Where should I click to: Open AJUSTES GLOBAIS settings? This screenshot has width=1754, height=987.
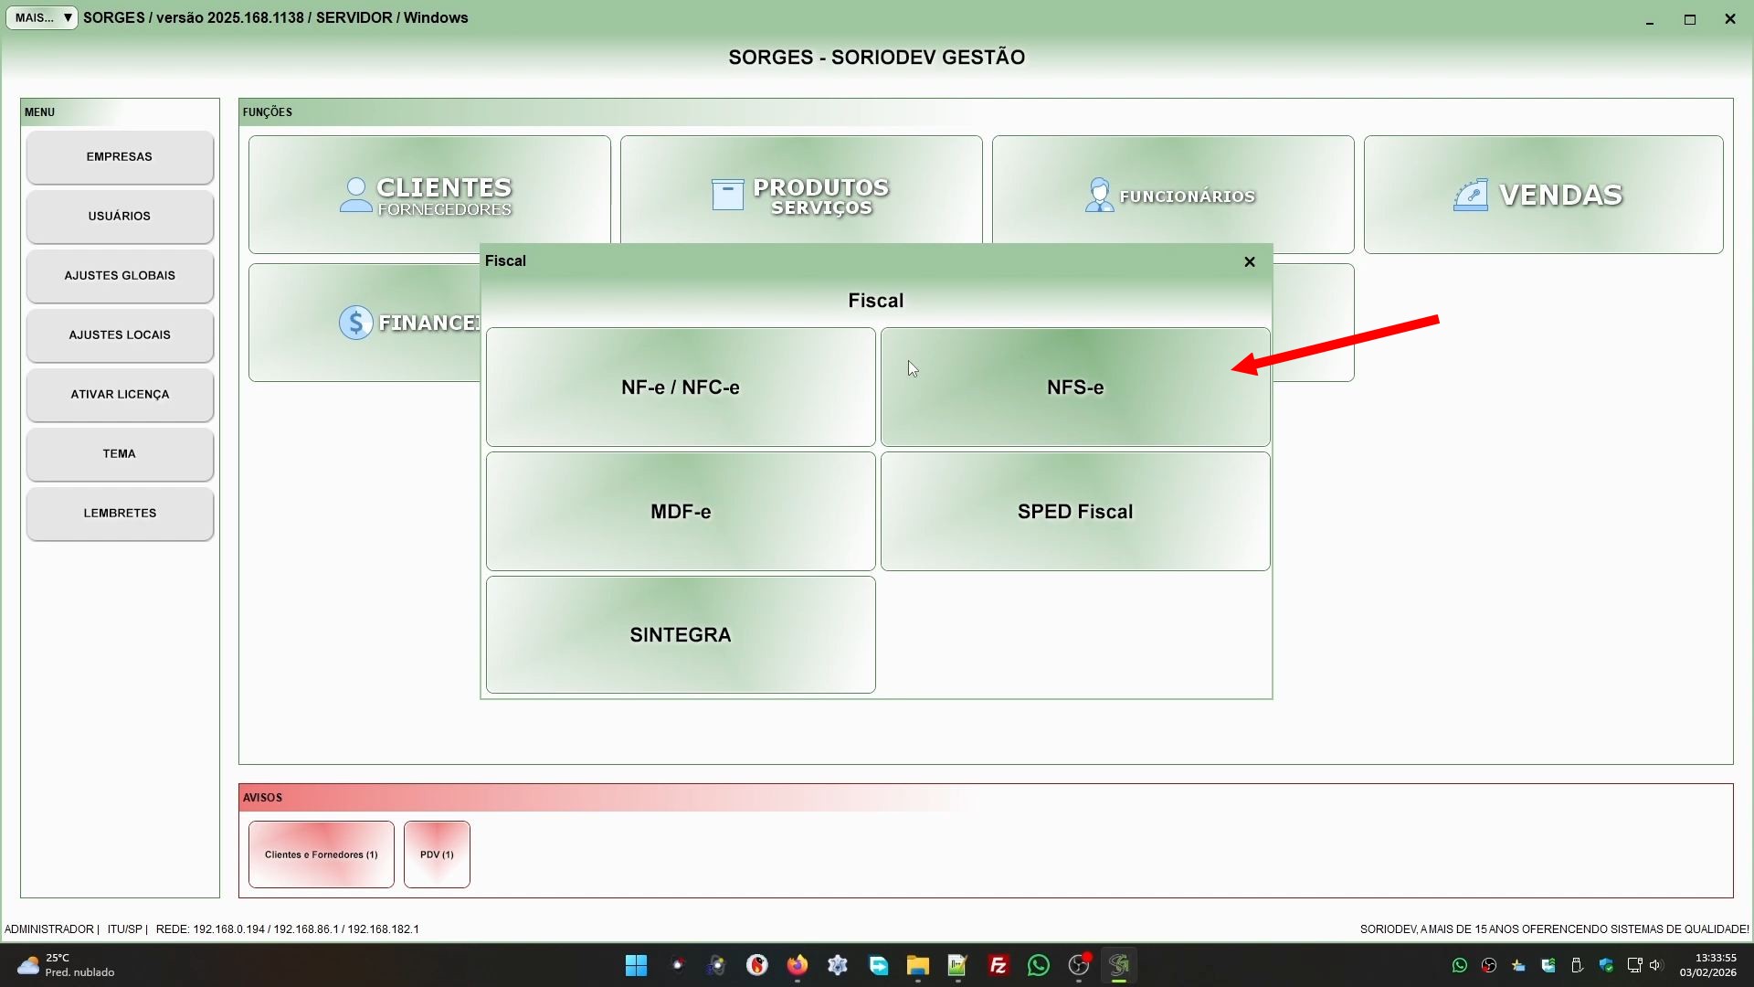pos(120,276)
